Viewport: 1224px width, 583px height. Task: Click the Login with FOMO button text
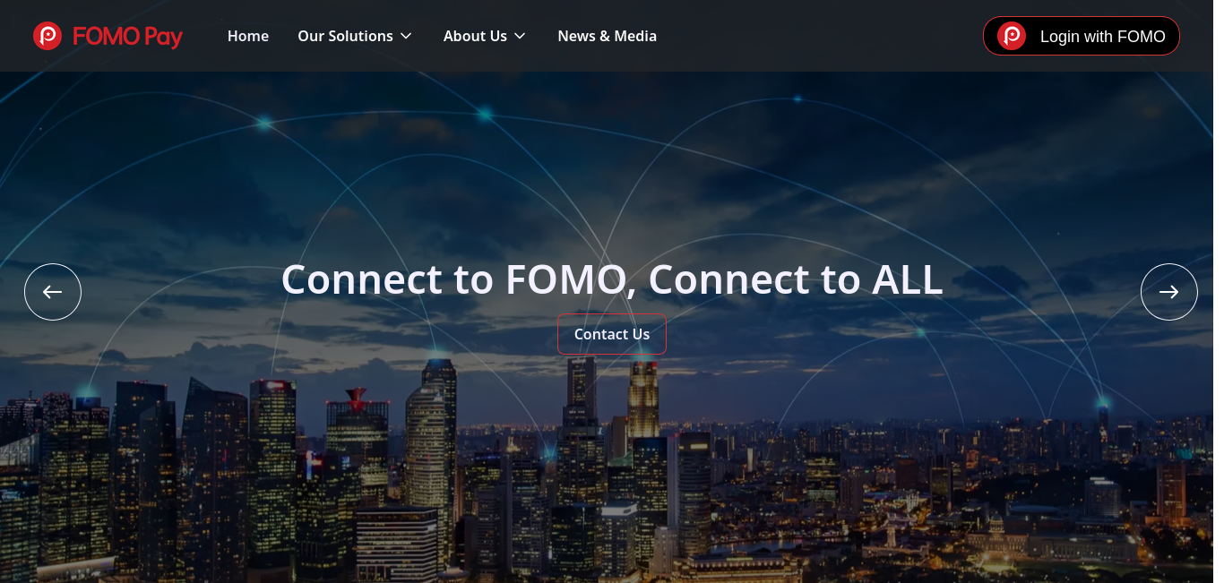[1102, 37]
